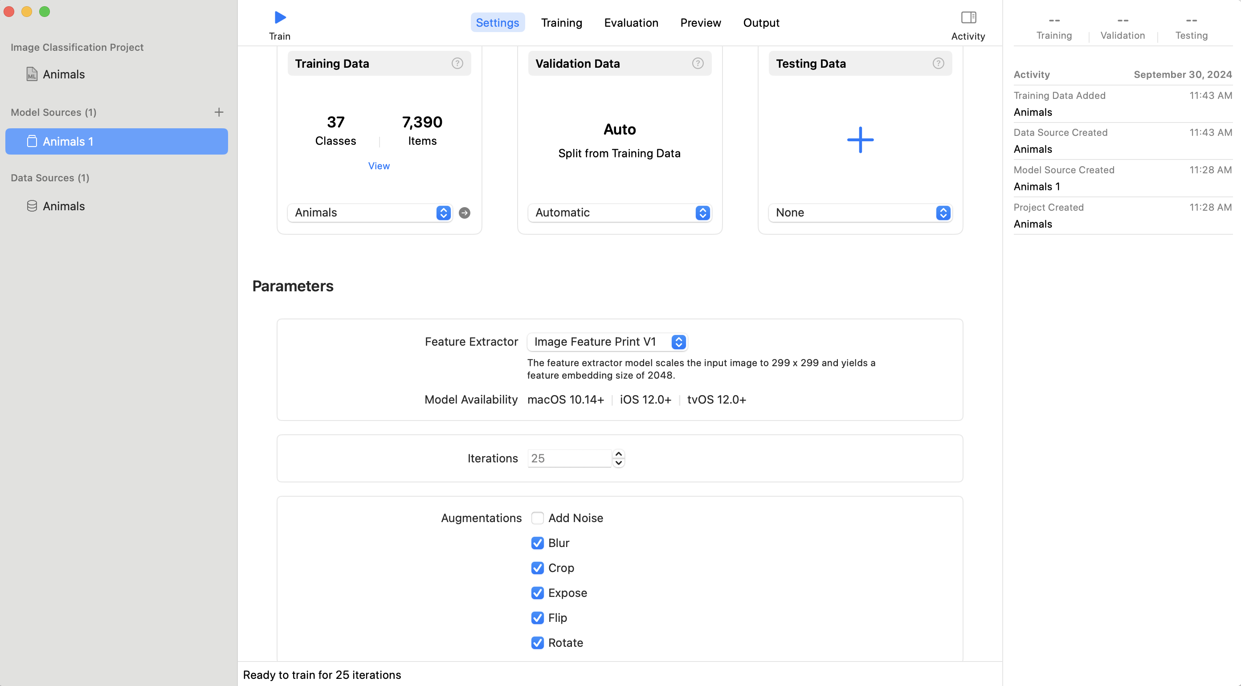Open the Feature Extractor dropdown
The width and height of the screenshot is (1241, 686).
(x=607, y=342)
